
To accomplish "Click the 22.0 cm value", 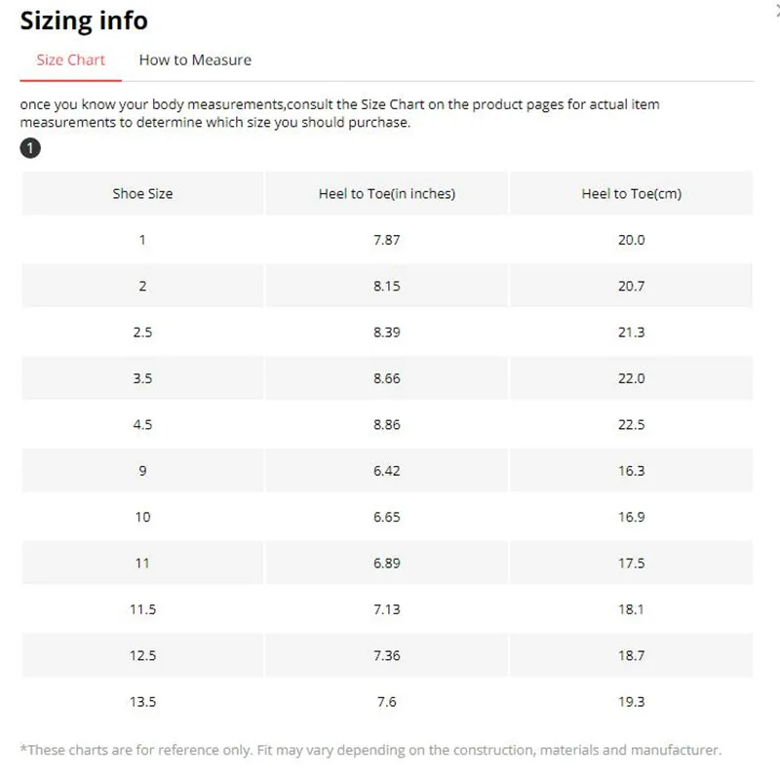I will [631, 378].
